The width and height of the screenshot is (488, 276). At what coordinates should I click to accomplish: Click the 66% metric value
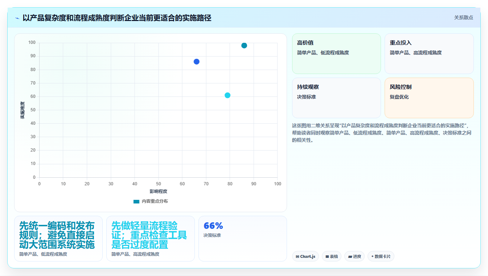pyautogui.click(x=213, y=226)
